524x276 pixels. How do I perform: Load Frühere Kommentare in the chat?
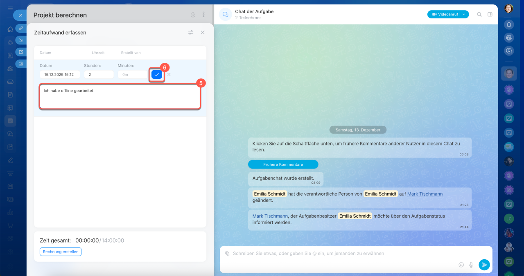tap(283, 164)
